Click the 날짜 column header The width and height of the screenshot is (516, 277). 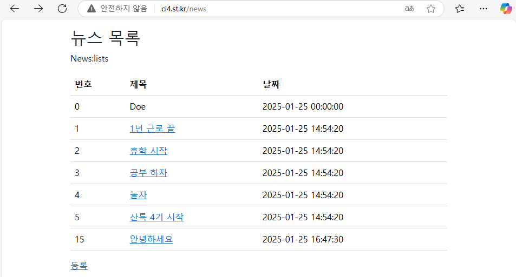point(271,84)
